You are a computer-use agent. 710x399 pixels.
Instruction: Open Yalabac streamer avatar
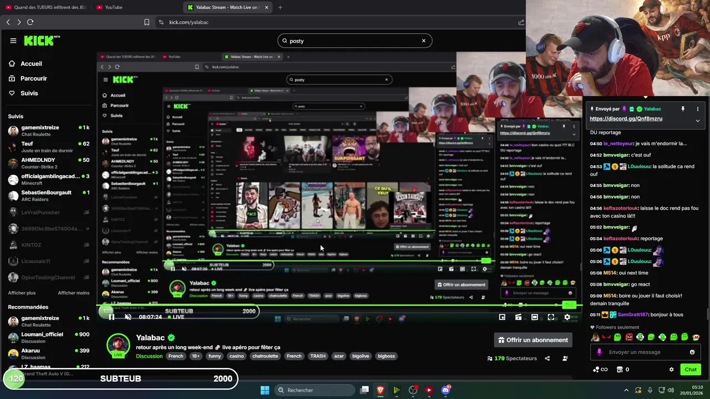(x=118, y=345)
